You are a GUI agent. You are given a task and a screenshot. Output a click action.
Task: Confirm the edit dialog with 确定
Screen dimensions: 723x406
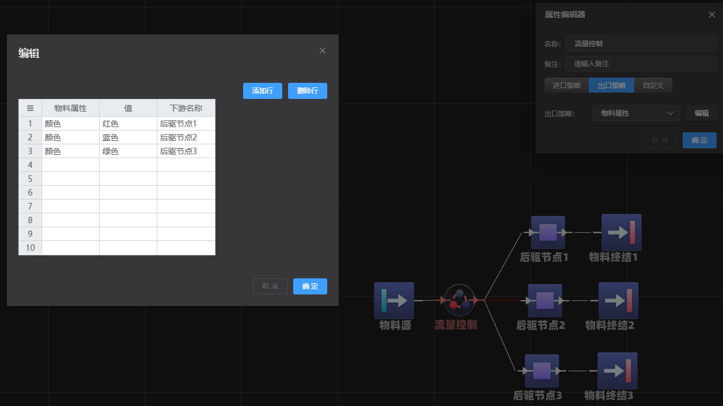310,286
